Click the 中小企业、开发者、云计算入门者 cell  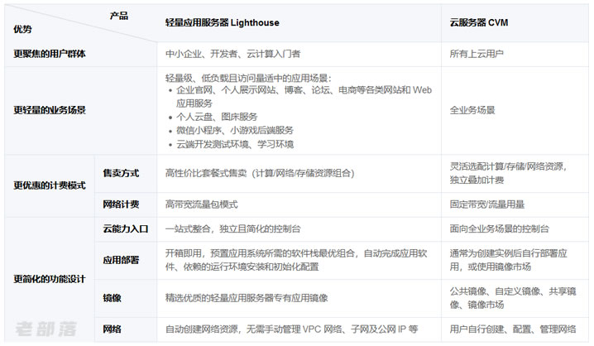236,54
